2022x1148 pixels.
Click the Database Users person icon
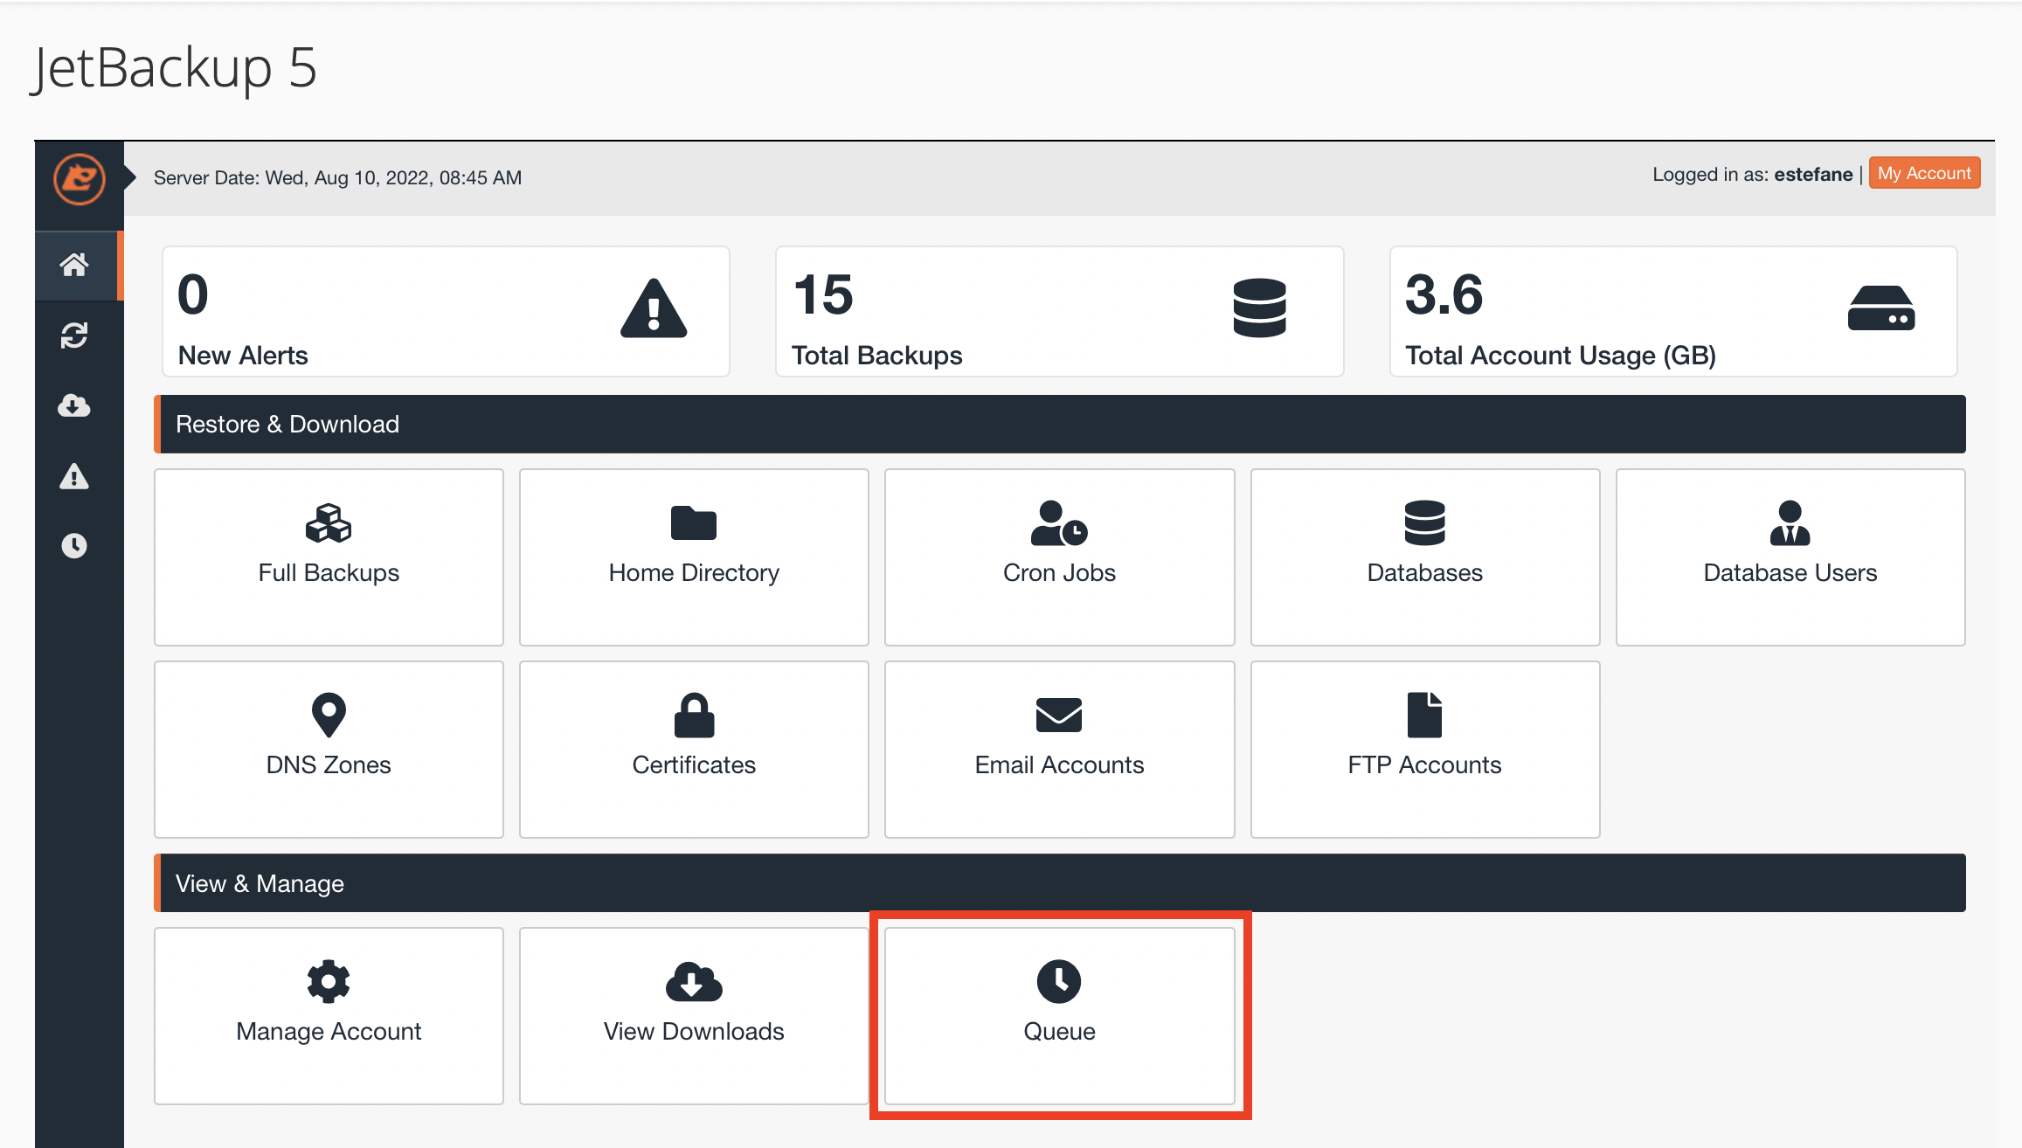(x=1790, y=522)
